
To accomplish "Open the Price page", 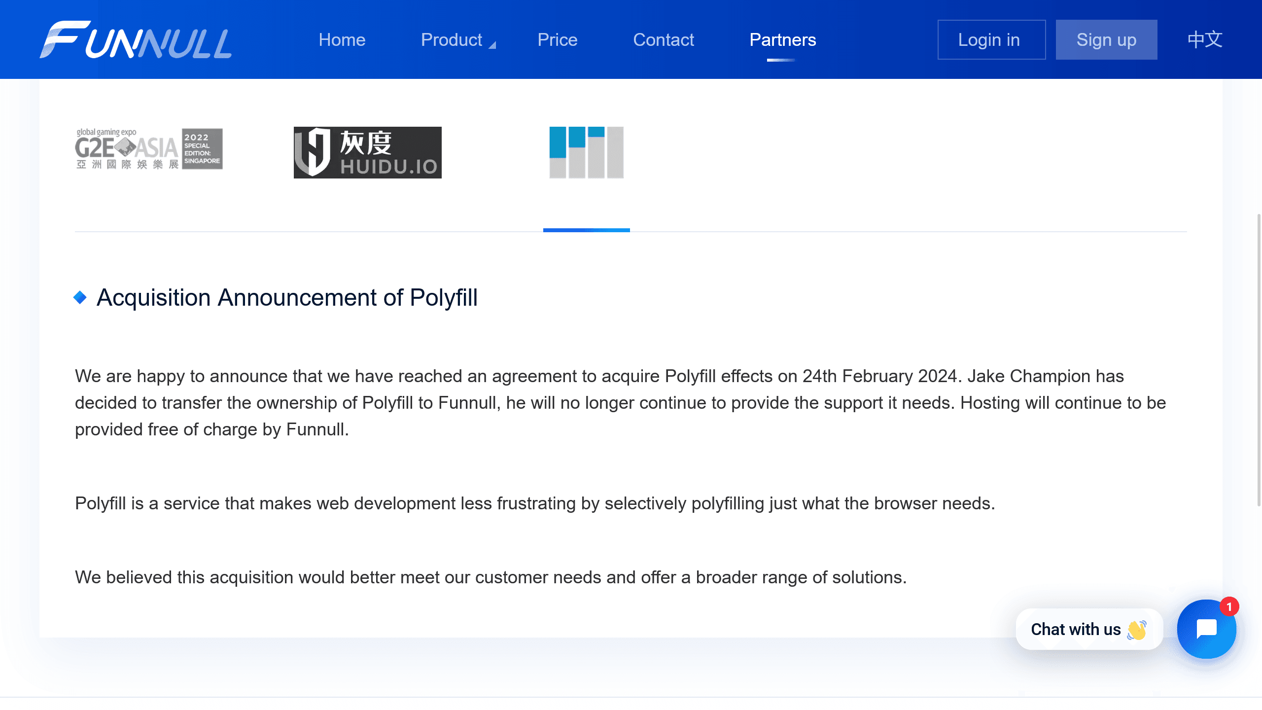I will (x=558, y=39).
